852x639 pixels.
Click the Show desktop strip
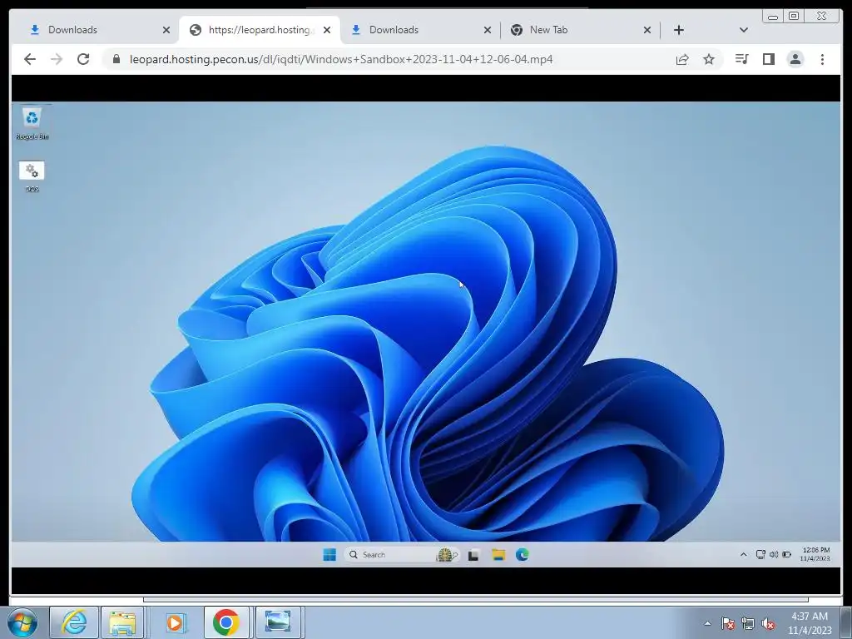pos(846,622)
